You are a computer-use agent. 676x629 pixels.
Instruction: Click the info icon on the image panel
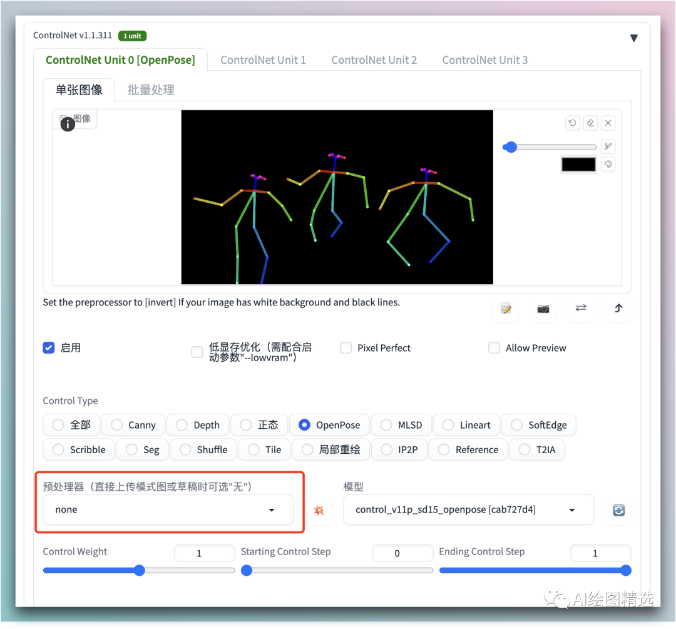point(68,125)
